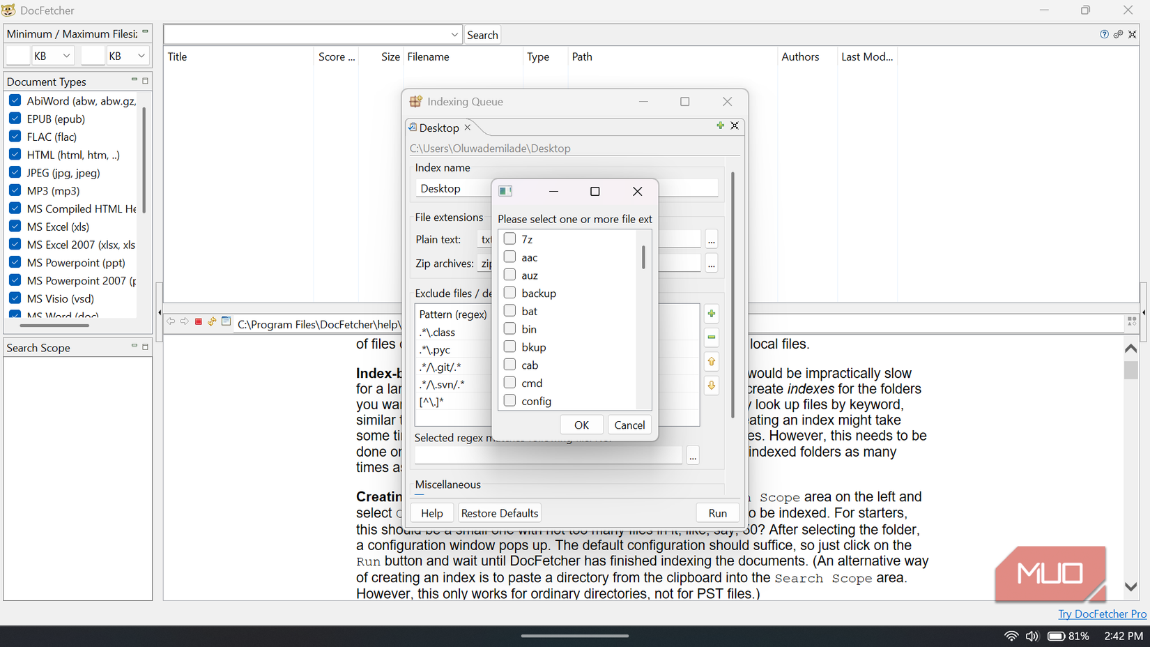Minimize the Search Scope panel
Screen dimensions: 1150x647
[134, 347]
